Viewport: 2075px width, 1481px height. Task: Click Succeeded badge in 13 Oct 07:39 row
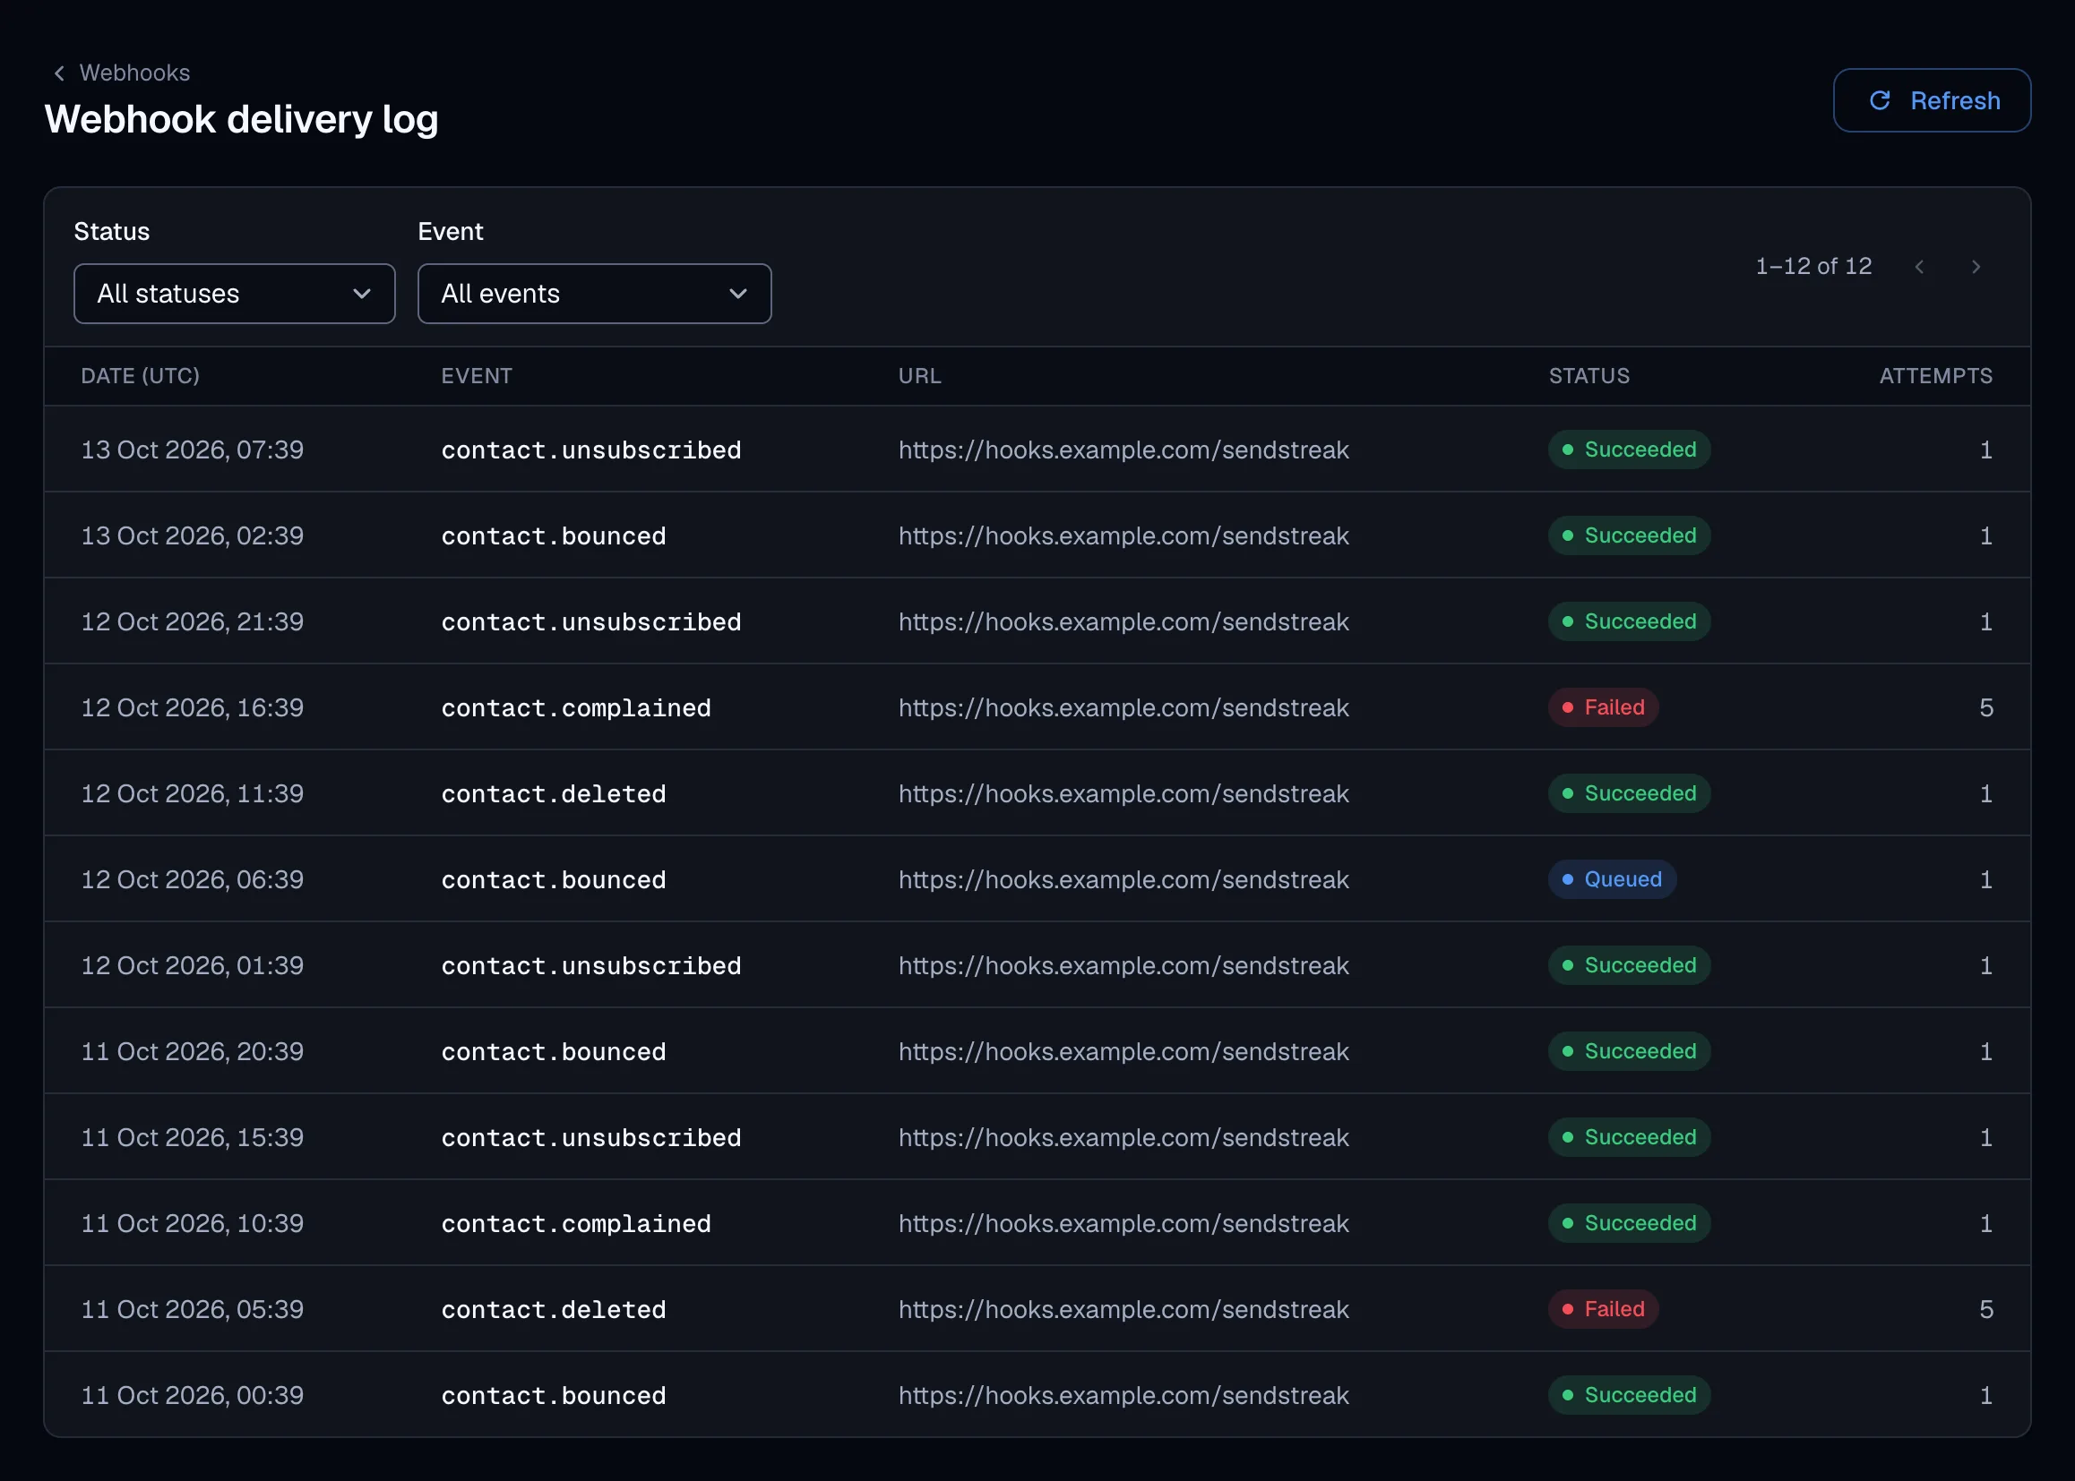(x=1629, y=449)
